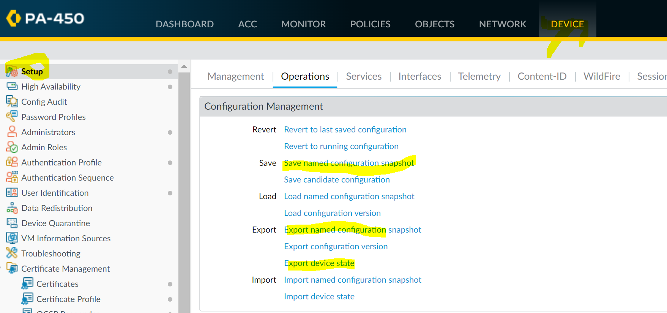The height and width of the screenshot is (313, 667).
Task: Go to Data Redistribution
Action: pos(57,208)
